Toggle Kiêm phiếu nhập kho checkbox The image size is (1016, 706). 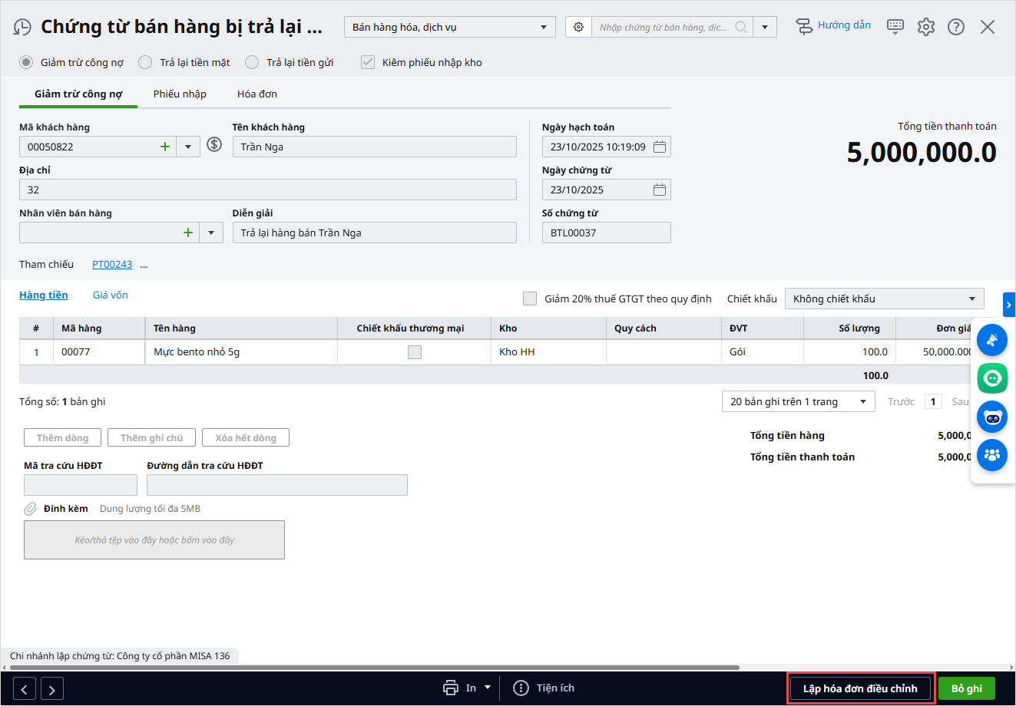coord(368,62)
